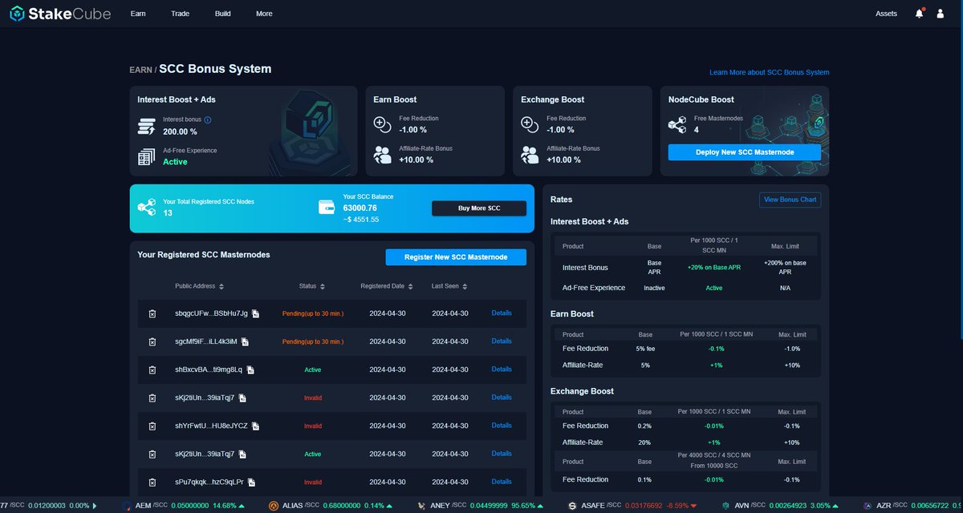Viewport: 963px width, 513px height.
Task: Copy the Active sKj2tiUn...39iaTqj7 address
Action: click(242, 454)
